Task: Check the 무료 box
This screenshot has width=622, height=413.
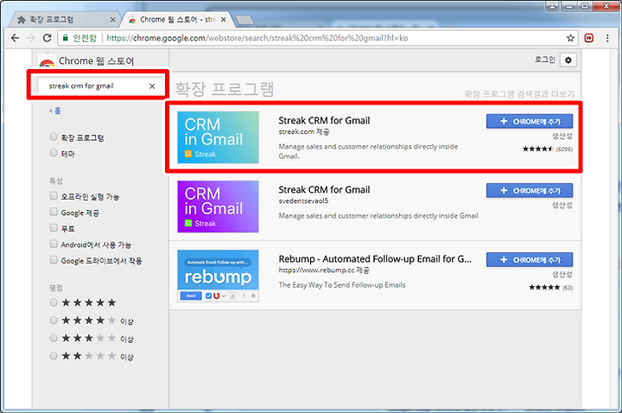Action: 54,228
